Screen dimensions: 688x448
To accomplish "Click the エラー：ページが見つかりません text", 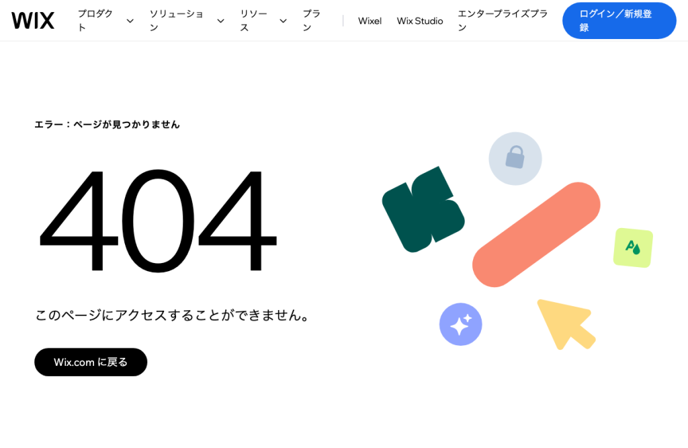I will pos(107,124).
